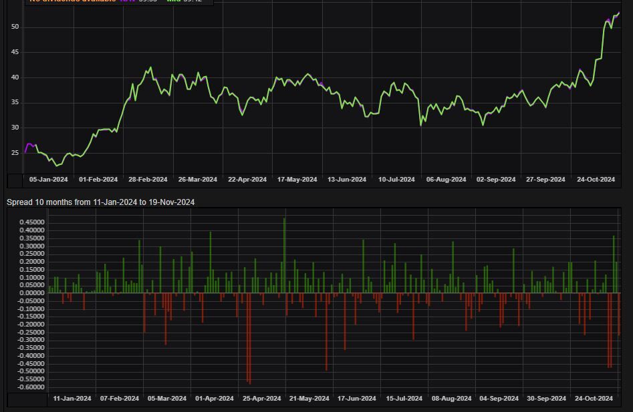This screenshot has width=633, height=412.
Task: Click the -0.35000 spread axis value
Action: pos(31,348)
